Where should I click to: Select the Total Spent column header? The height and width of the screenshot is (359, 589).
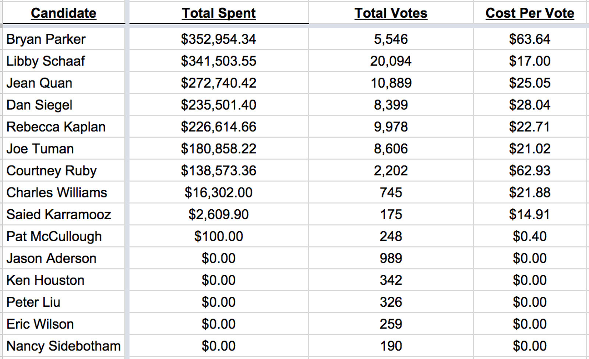(219, 13)
